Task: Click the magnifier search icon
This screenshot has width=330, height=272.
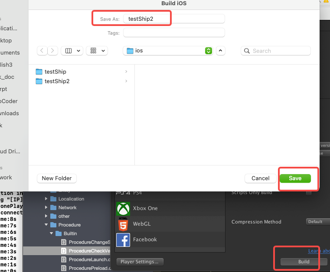Action: tap(247, 51)
